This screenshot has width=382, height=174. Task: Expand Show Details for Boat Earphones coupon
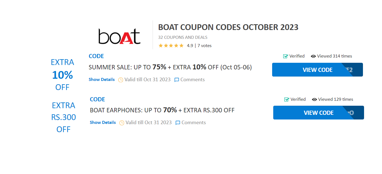click(x=103, y=123)
